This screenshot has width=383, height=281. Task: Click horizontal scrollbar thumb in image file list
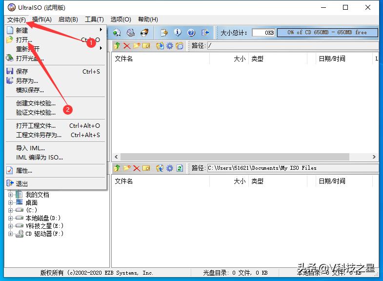(235, 157)
